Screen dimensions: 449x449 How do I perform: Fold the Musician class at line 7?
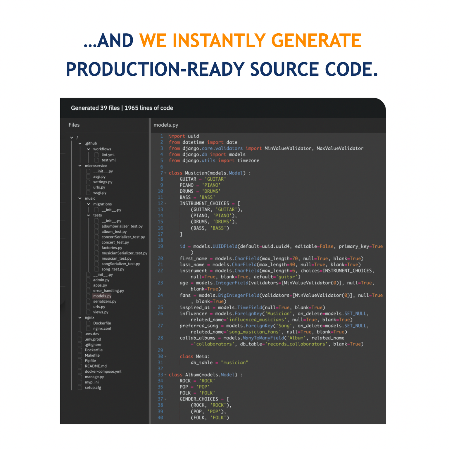pyautogui.click(x=165, y=173)
